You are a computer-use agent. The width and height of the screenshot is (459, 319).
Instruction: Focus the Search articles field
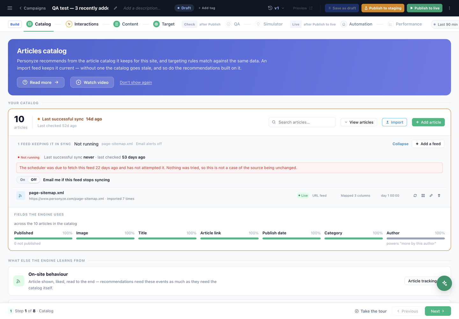coord(302,122)
